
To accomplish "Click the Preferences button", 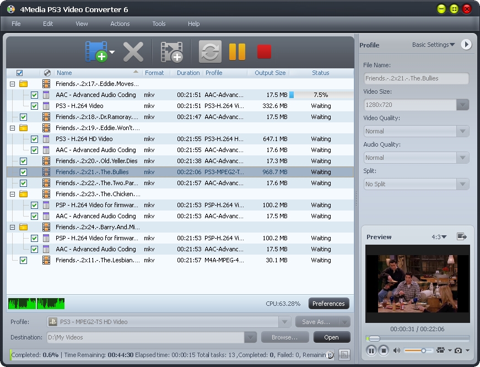I will coord(328,304).
